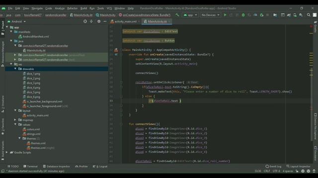
Task: Click the tool windows icon in status bar corner
Action: (2, 171)
